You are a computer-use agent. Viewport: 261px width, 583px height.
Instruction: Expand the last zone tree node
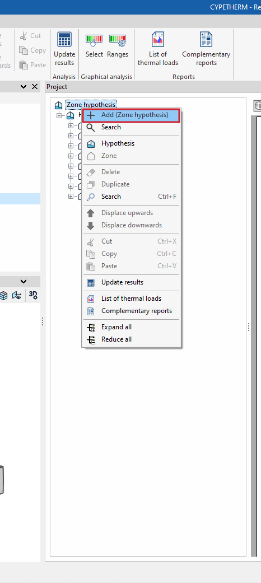tap(71, 197)
